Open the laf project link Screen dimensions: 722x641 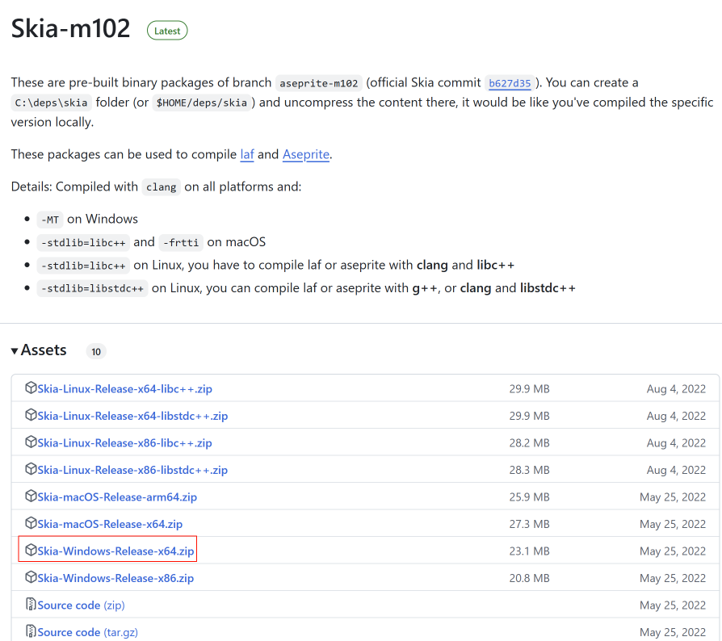(247, 155)
